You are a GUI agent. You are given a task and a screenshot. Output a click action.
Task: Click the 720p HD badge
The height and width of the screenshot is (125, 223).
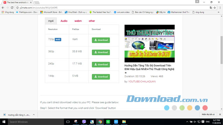coord(58,40)
